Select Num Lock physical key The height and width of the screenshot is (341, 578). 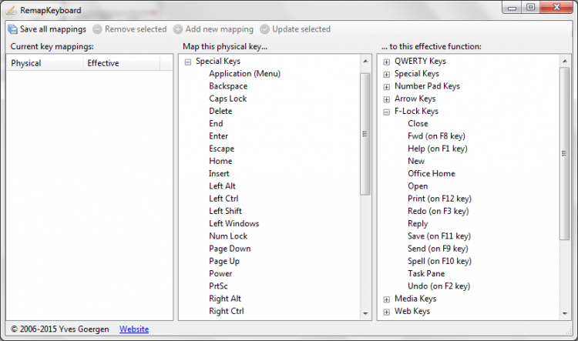tap(228, 236)
